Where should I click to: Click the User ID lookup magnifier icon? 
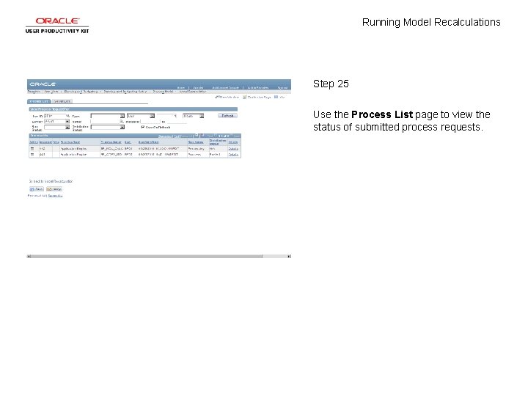point(68,116)
